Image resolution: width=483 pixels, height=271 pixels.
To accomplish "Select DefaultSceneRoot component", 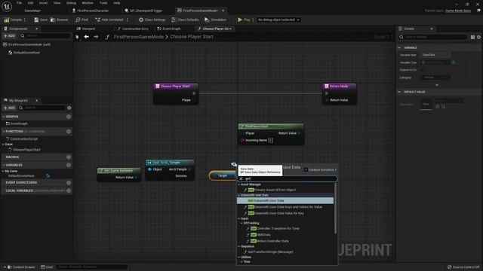I will tap(26, 53).
